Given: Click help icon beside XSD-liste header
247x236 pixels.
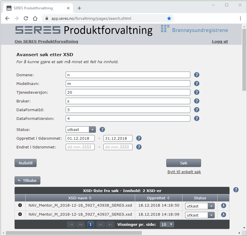Looking at the screenshot, I should [236, 190].
